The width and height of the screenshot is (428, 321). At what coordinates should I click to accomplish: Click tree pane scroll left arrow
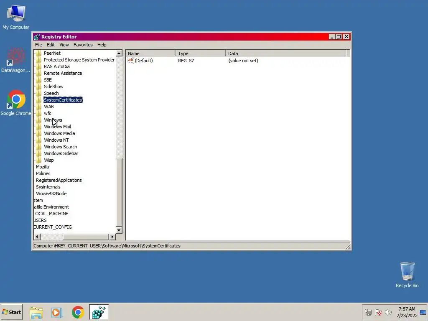pos(37,237)
